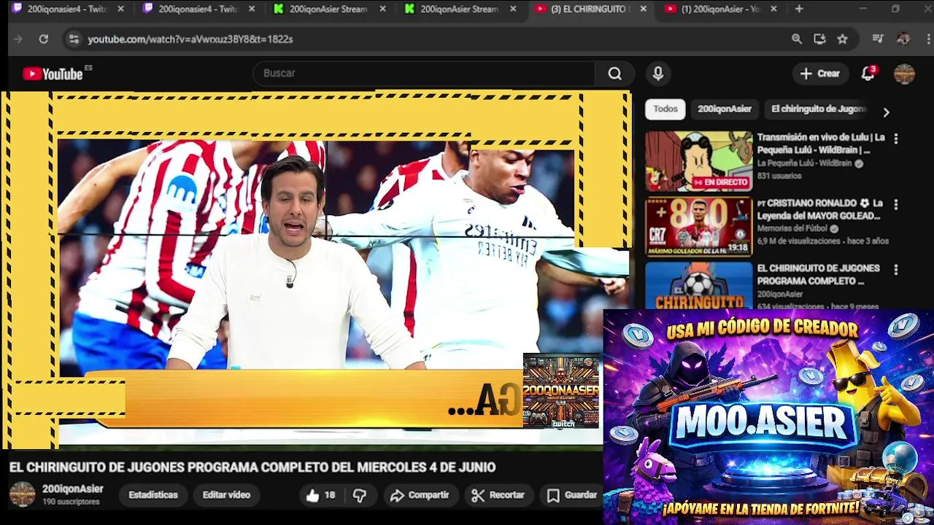Save the video with Guardar

click(572, 495)
